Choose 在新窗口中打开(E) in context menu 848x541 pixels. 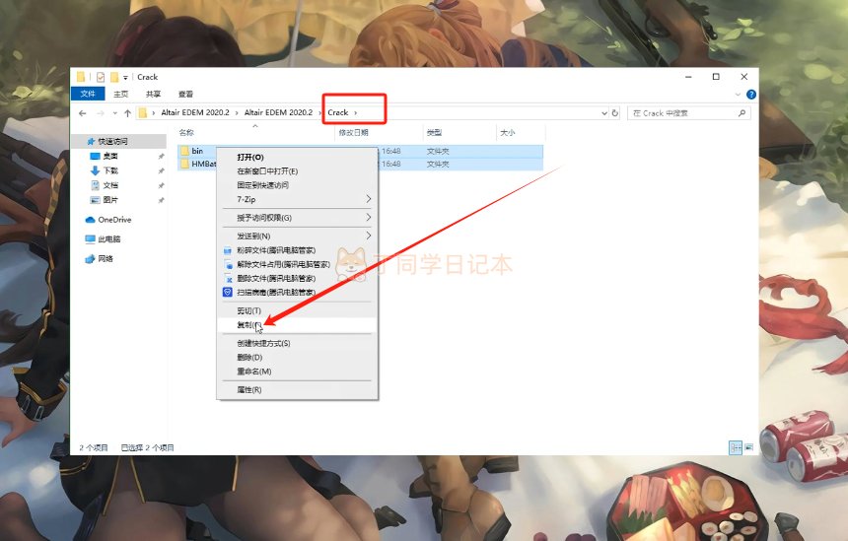(x=297, y=171)
